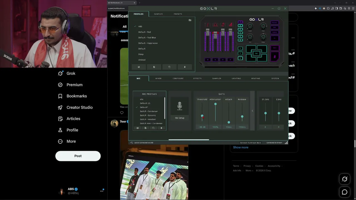Image resolution: width=356 pixels, height=200 pixels.
Task: Open the System tab
Action: coord(275,78)
